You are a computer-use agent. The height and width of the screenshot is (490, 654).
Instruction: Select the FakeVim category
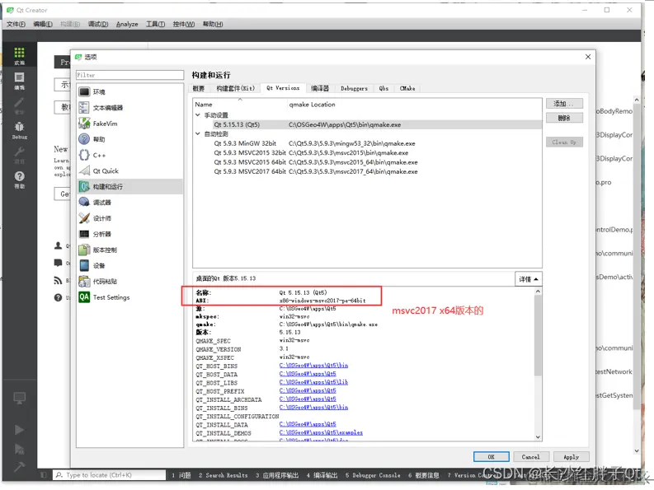pyautogui.click(x=130, y=124)
